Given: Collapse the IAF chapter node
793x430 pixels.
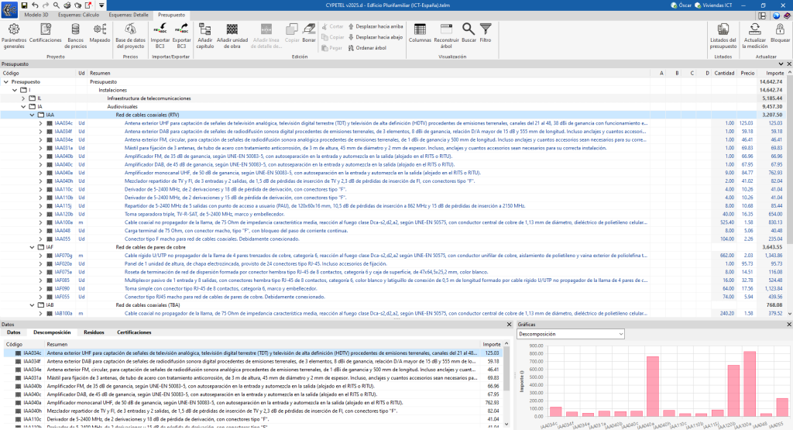Looking at the screenshot, I should coord(32,247).
